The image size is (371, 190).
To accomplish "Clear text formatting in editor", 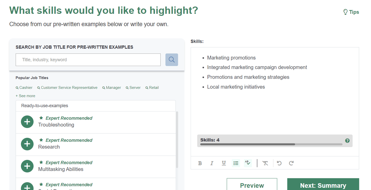I will pos(265,163).
